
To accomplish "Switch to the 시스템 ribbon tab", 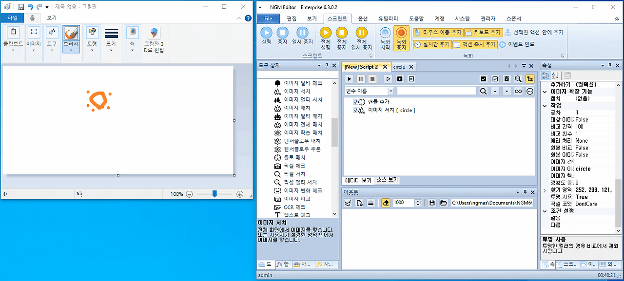I will [x=462, y=19].
